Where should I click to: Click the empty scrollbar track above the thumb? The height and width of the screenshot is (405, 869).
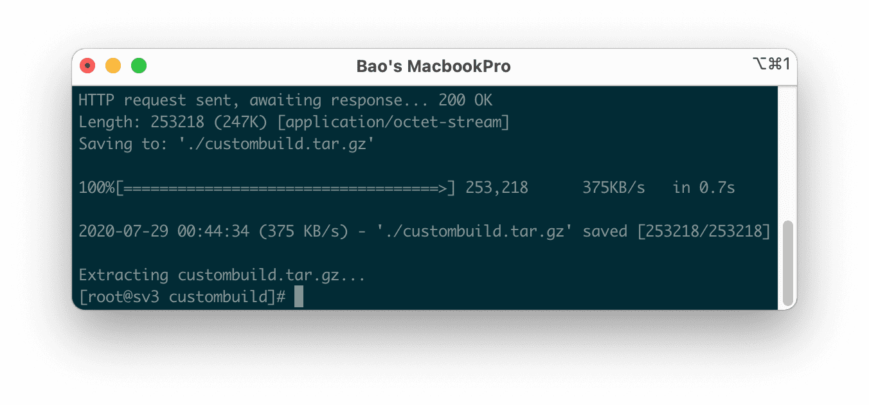coord(788,154)
